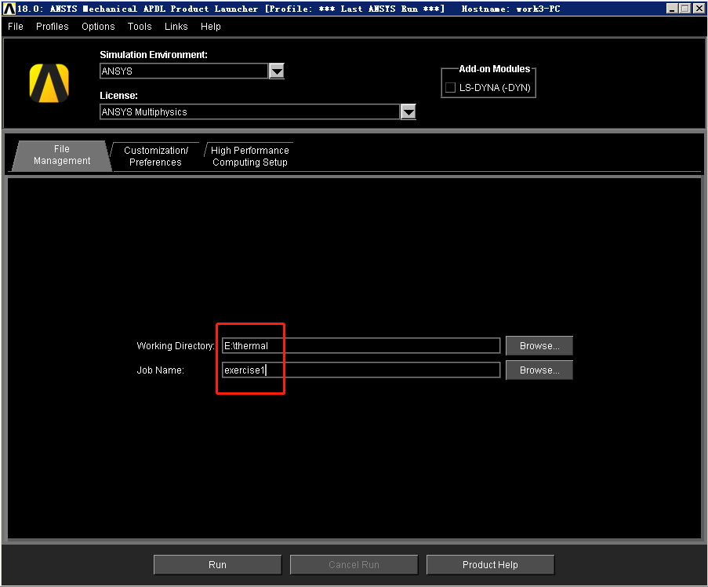Open the Profiles menu

coord(53,27)
